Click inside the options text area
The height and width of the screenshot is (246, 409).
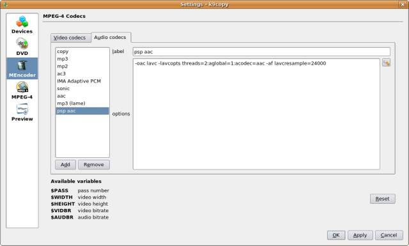[256, 114]
